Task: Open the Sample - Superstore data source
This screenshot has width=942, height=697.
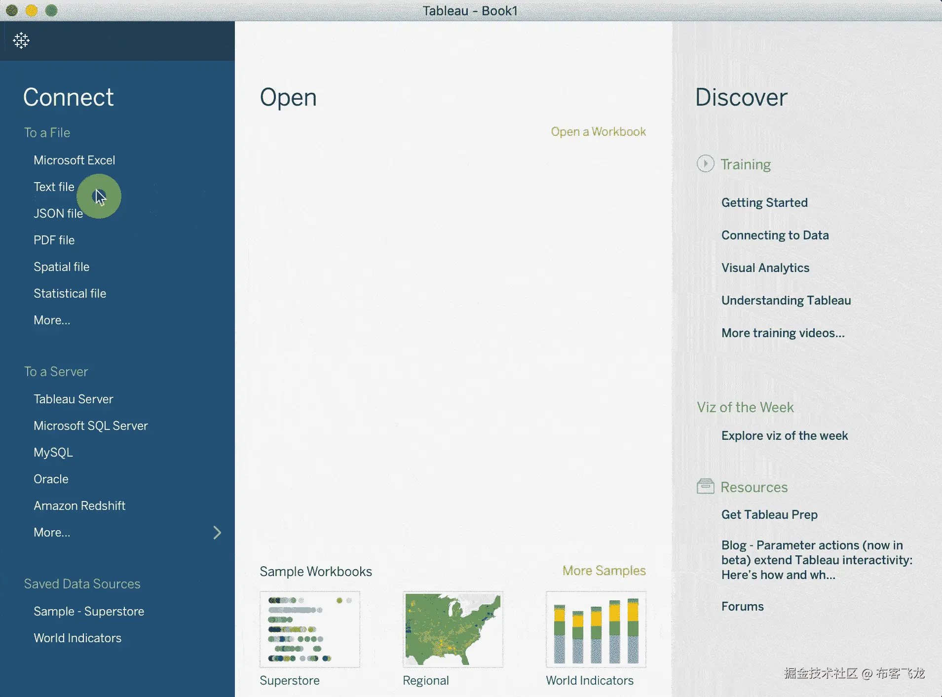Action: (x=89, y=611)
